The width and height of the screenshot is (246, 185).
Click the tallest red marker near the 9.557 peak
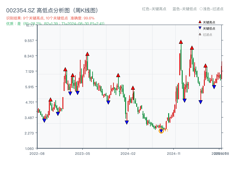click(181, 42)
